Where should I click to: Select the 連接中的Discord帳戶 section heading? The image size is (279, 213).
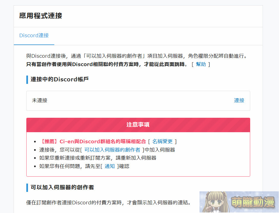(x=60, y=79)
